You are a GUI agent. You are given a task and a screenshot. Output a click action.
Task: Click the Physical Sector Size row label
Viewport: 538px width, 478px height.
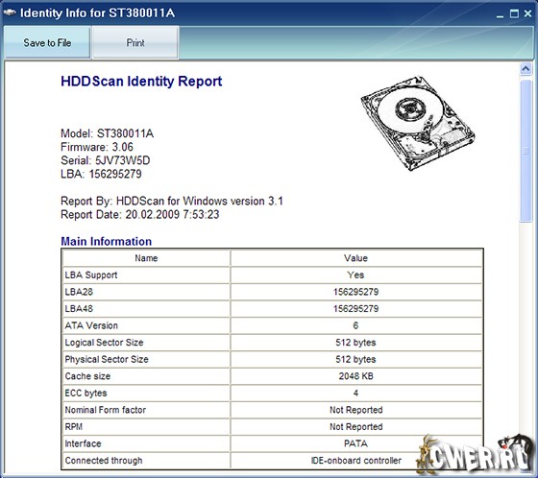click(x=107, y=359)
